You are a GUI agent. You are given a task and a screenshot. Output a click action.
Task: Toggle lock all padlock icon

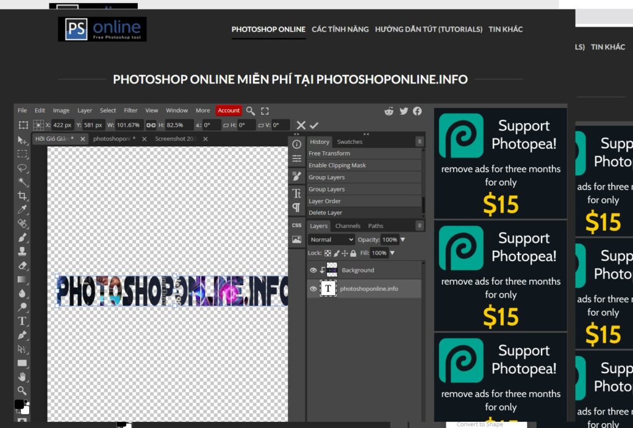353,253
